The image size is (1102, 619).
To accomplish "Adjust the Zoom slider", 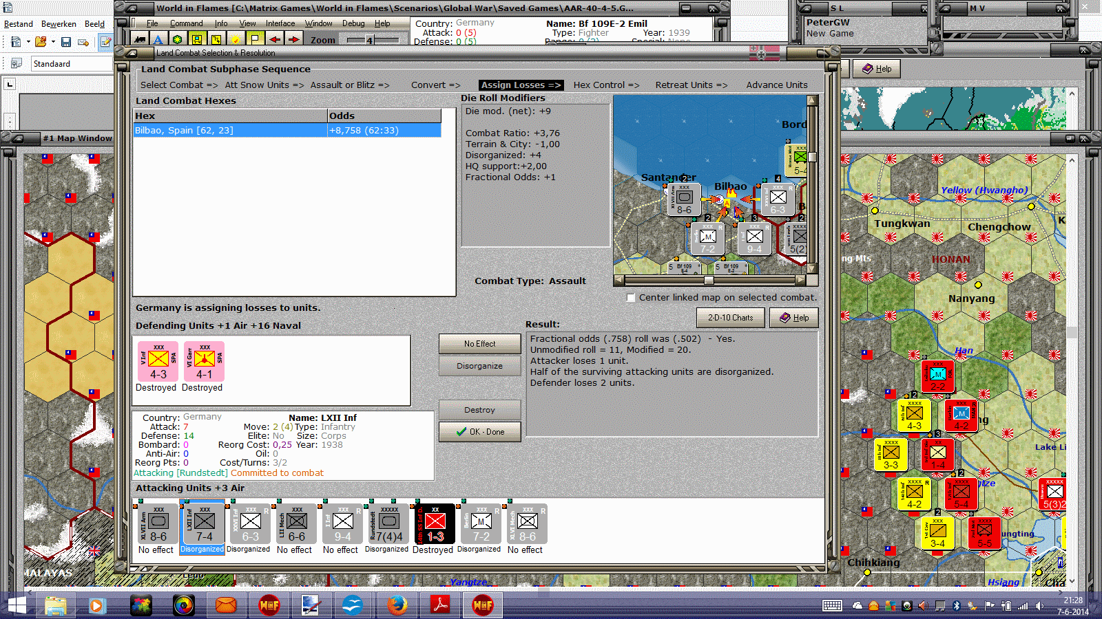I will [369, 40].
